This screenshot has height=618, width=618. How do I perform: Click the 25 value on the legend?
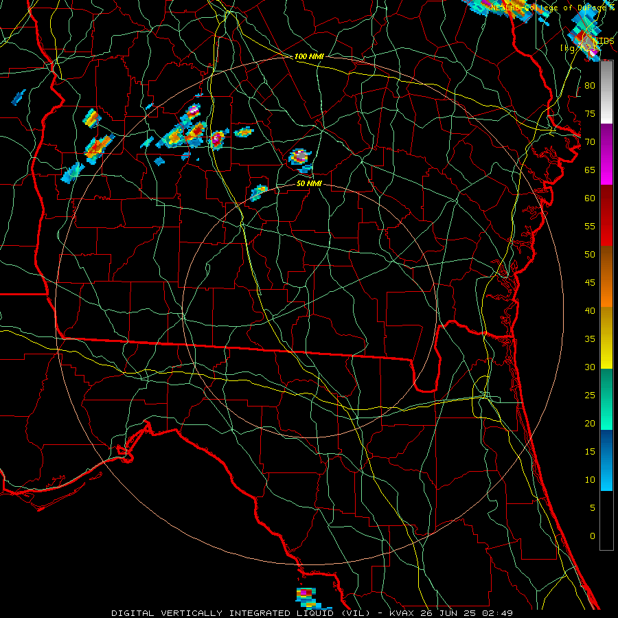[590, 396]
